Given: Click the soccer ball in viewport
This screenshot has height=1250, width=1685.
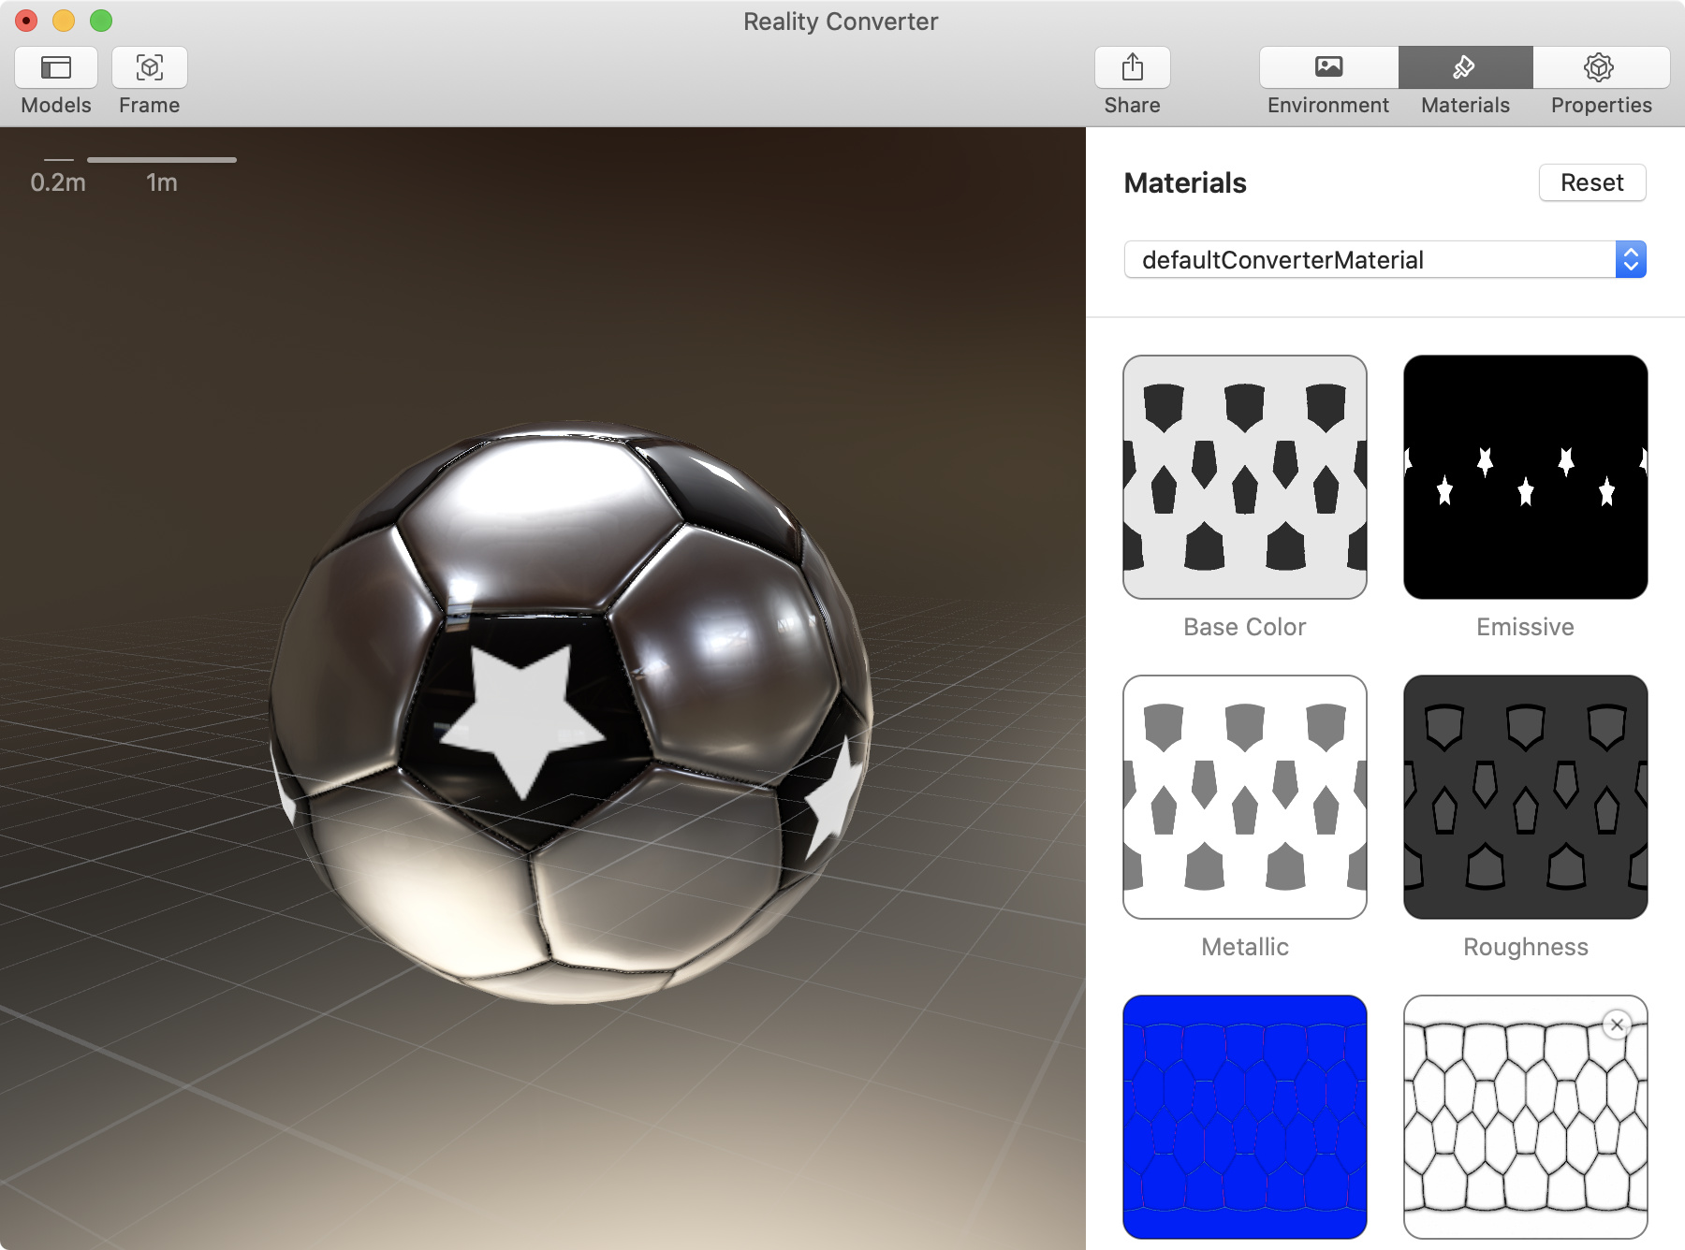Looking at the screenshot, I should pos(571,711).
